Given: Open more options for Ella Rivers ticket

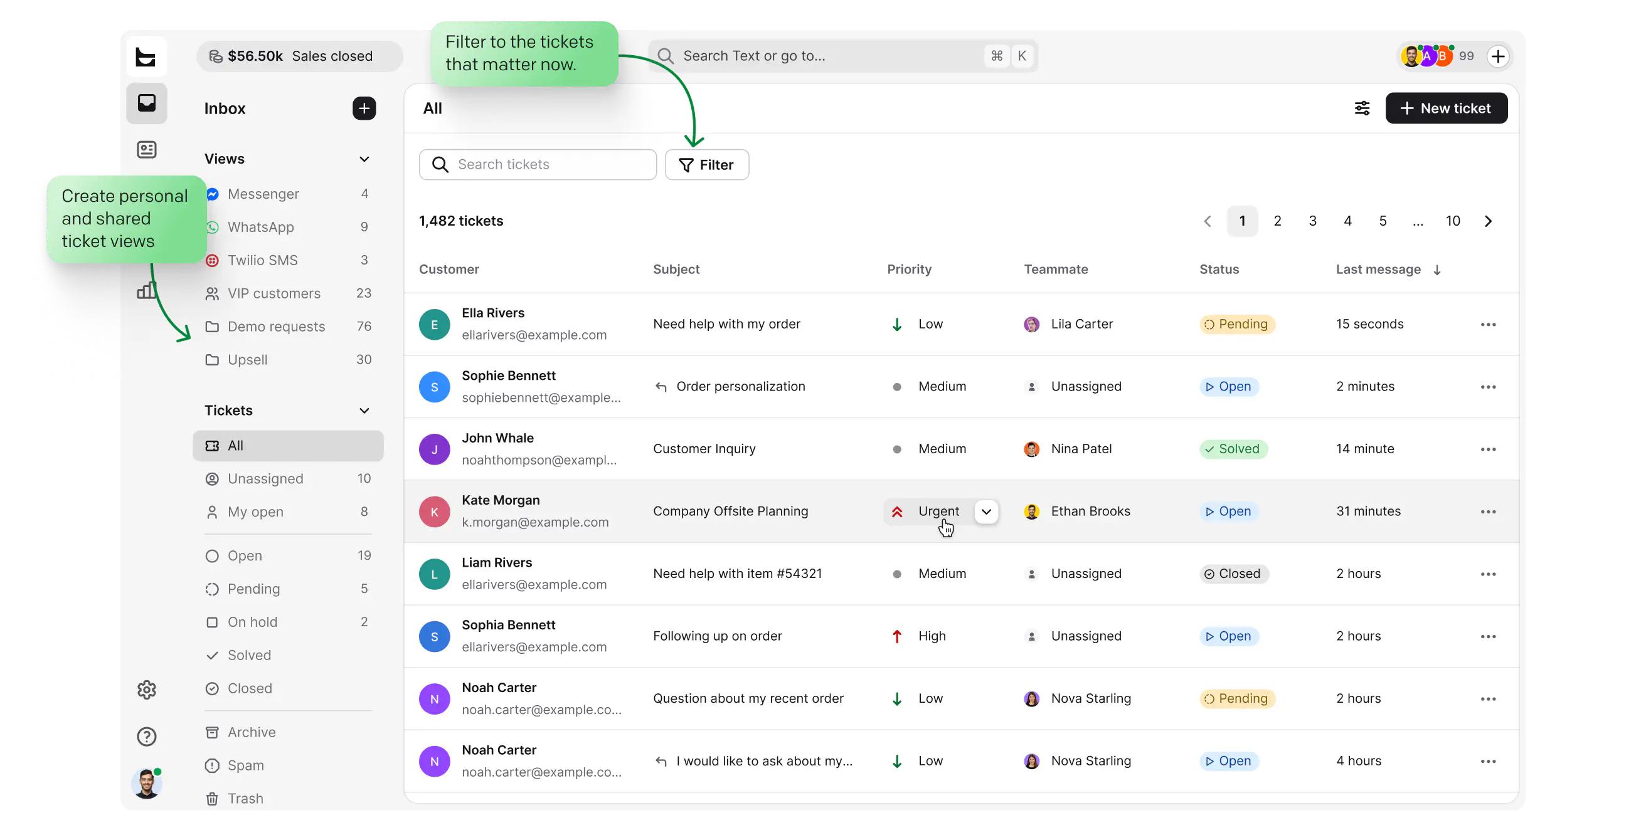Looking at the screenshot, I should tap(1488, 325).
